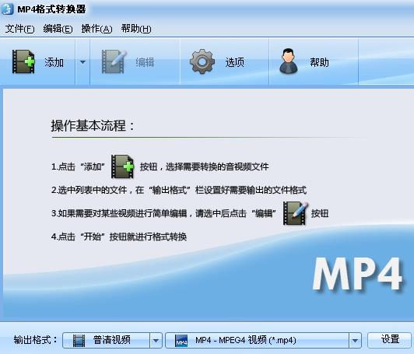Viewport: 414px width, 354px height.
Task: Click the Help person avatar icon
Action: [x=288, y=61]
